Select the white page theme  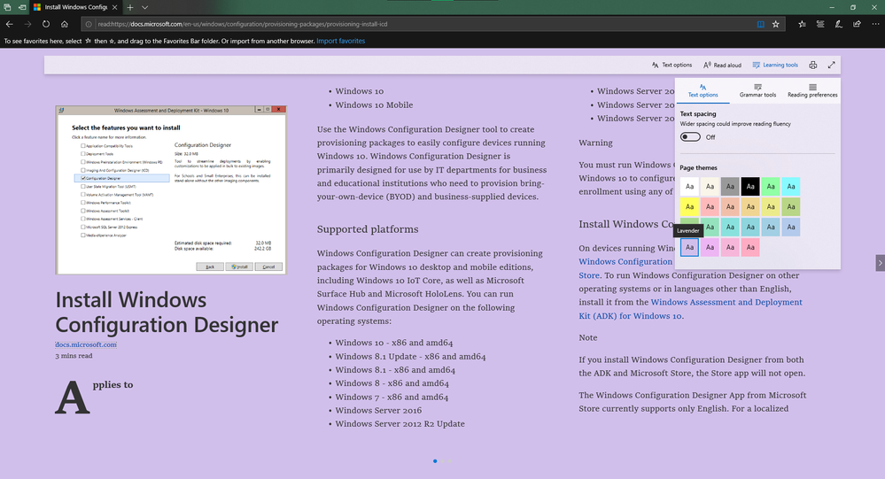pyautogui.click(x=689, y=186)
